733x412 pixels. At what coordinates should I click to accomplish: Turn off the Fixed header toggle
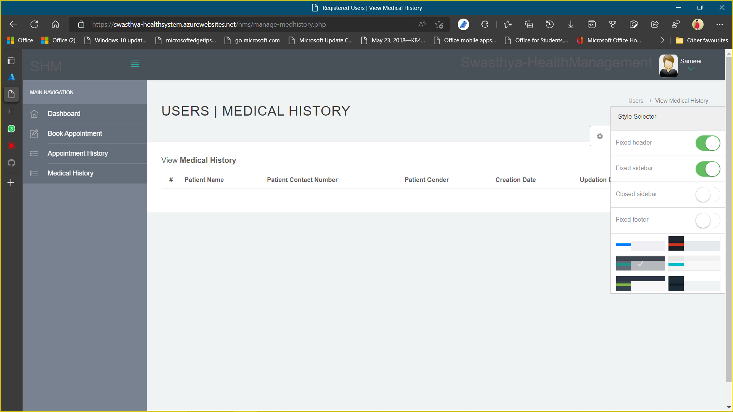[708, 143]
